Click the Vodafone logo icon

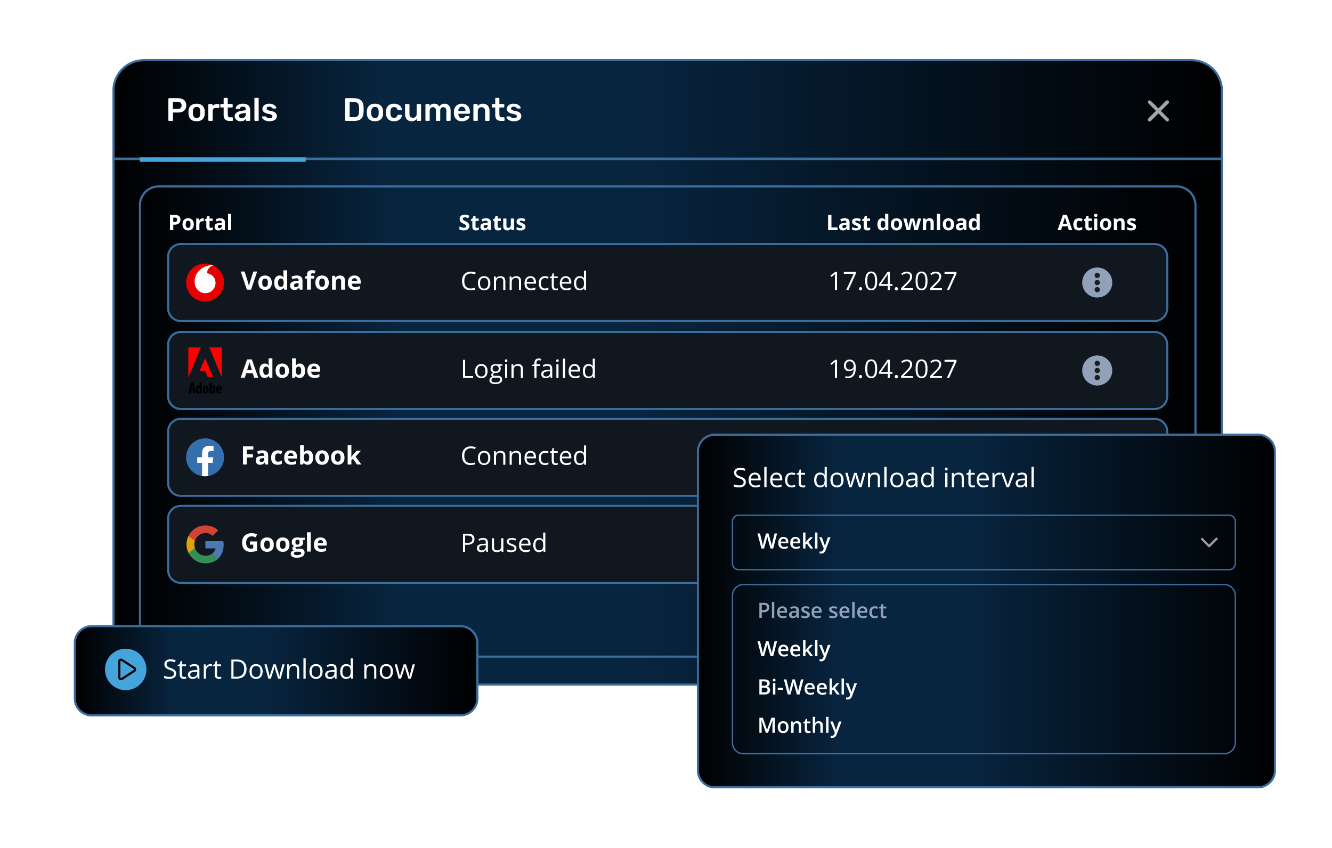click(205, 283)
